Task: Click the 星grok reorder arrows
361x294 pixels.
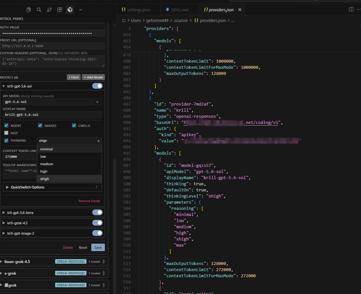Action: (x=104, y=285)
